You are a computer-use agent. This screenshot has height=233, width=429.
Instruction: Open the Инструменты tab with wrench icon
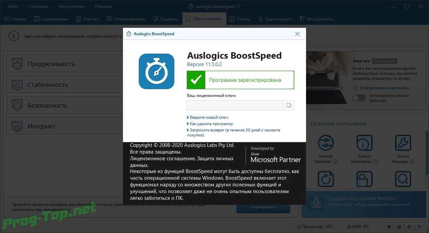point(316,19)
